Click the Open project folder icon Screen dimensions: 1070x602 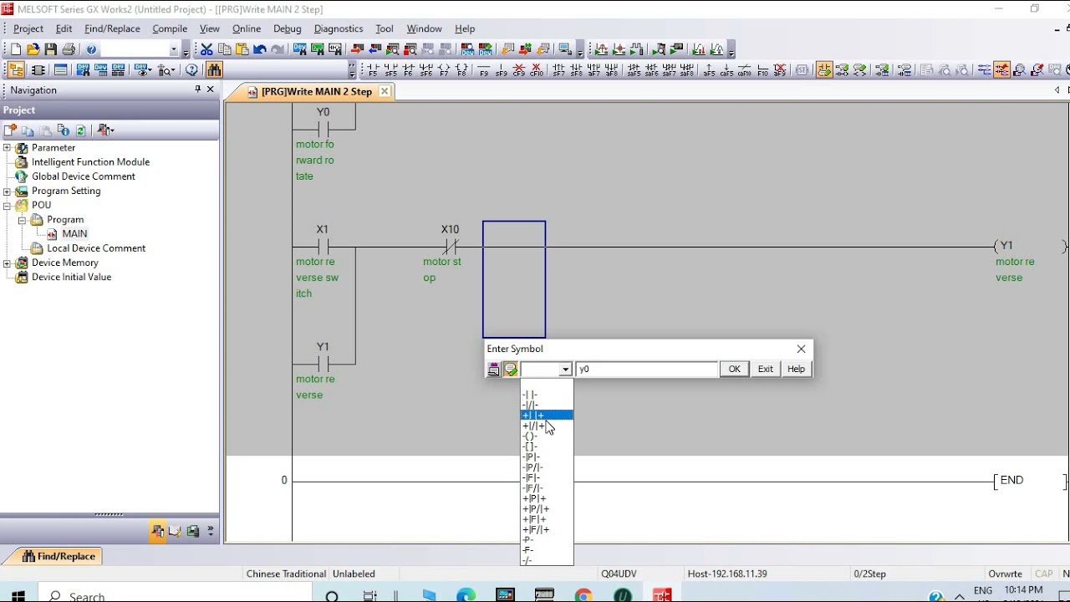pos(33,49)
